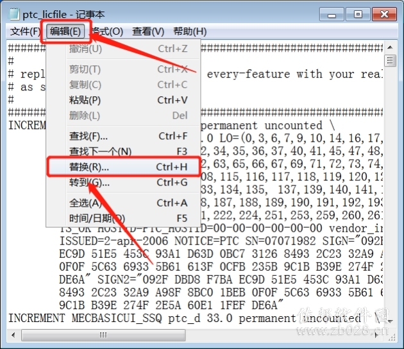Choose 替换(R)... to open replace dialog
This screenshot has width=404, height=349.
124,167
